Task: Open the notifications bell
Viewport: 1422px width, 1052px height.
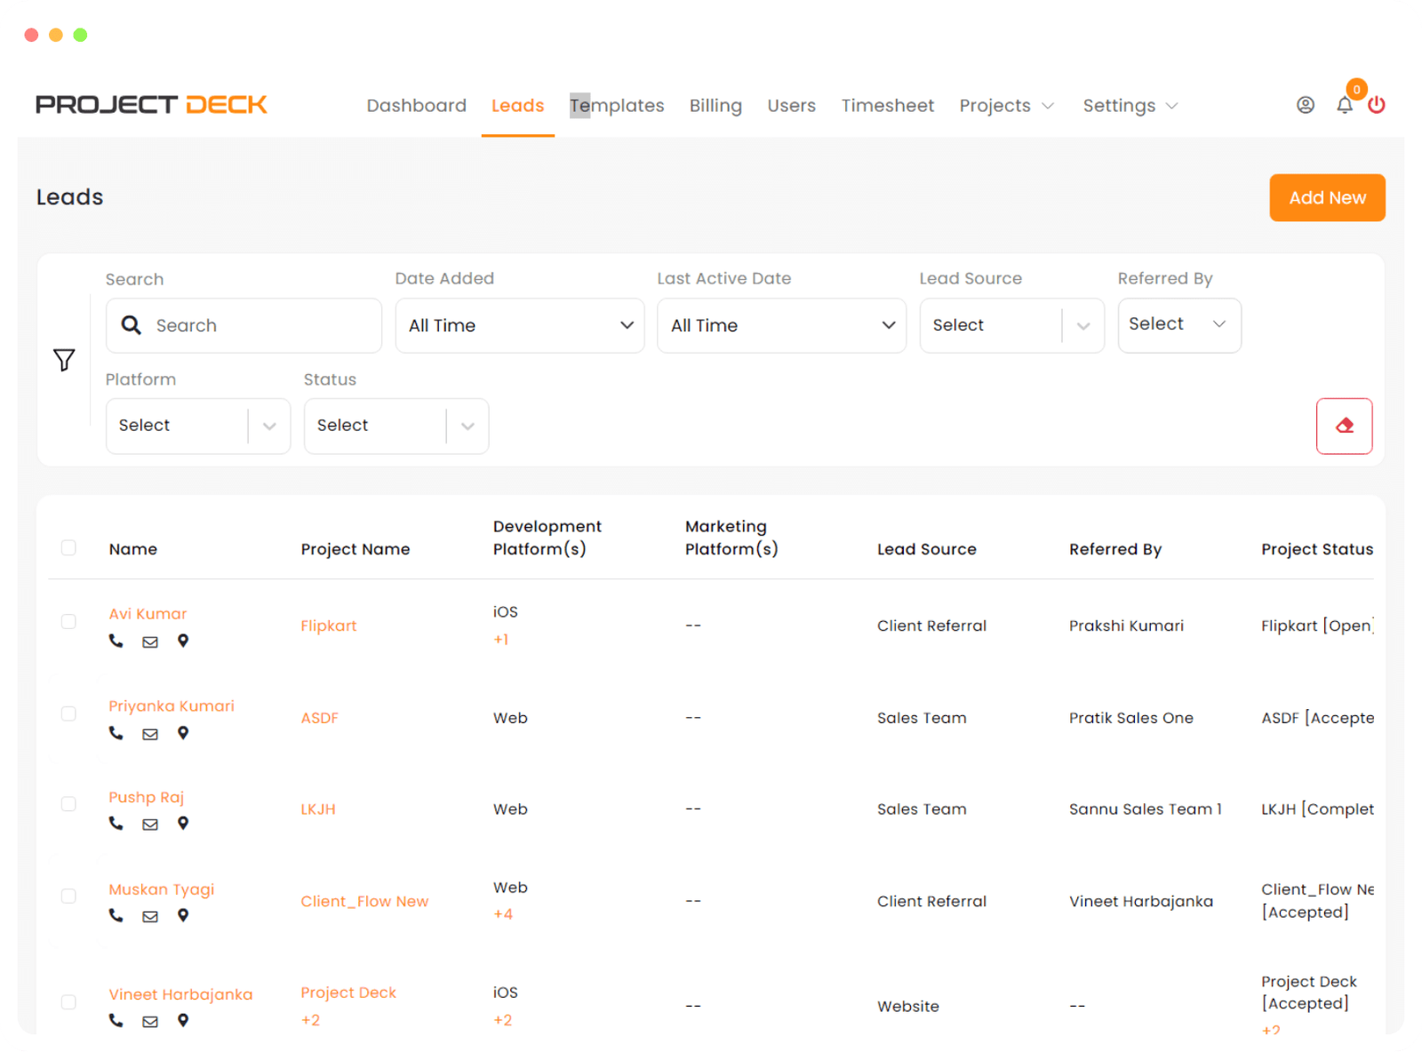Action: pos(1345,106)
